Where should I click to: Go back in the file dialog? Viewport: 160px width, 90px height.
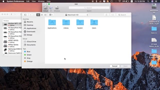[x=30, y=15]
